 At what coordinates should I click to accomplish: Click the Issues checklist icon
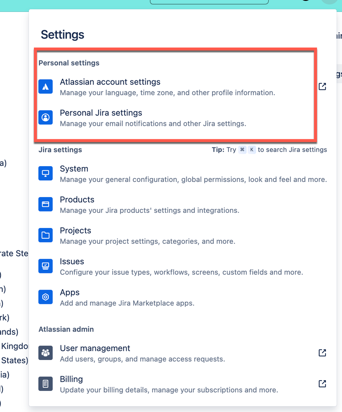(45, 266)
